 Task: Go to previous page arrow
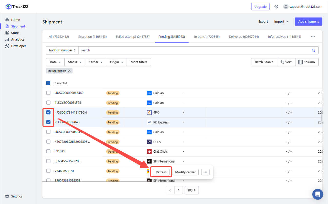[170, 190]
